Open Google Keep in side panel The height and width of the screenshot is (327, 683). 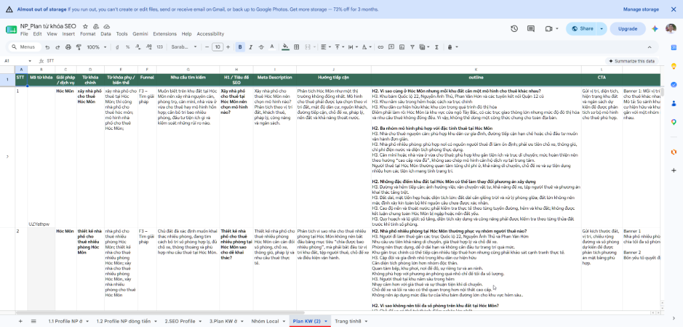(x=674, y=66)
